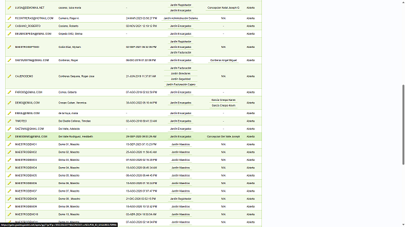Edit Del Valle, Adelaida row pencil

(9, 129)
